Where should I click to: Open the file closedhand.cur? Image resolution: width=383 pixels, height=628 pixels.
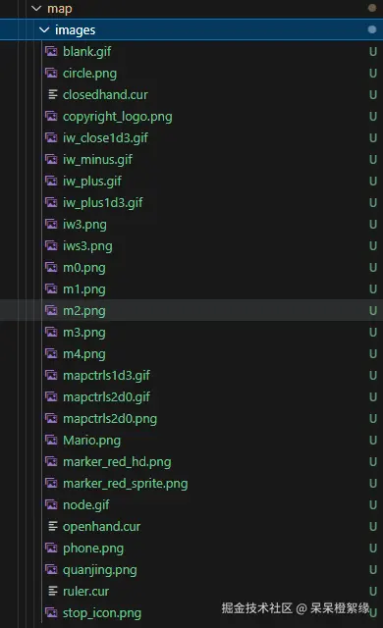(105, 95)
